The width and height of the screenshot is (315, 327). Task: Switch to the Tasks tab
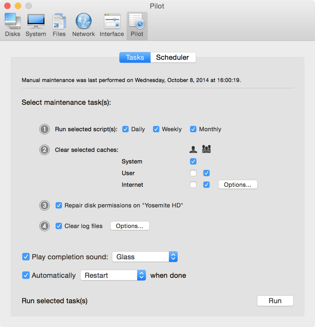click(x=135, y=57)
